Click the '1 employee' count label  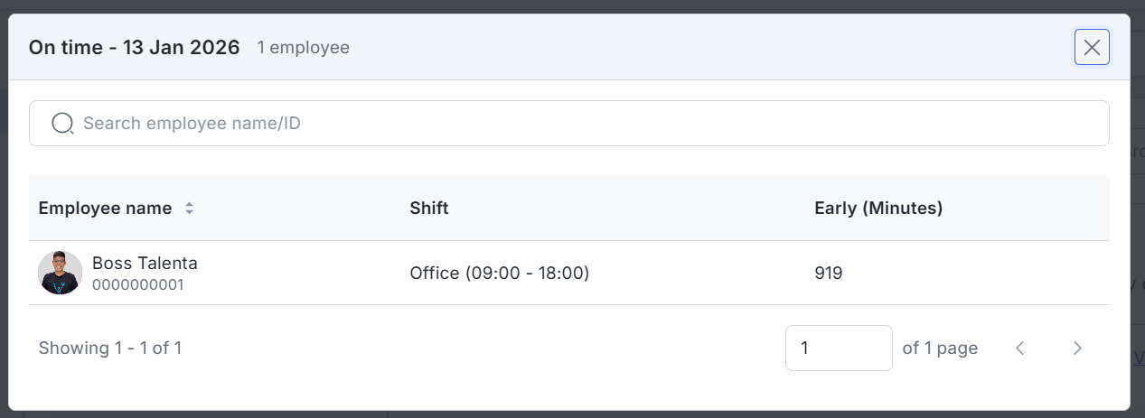[303, 48]
